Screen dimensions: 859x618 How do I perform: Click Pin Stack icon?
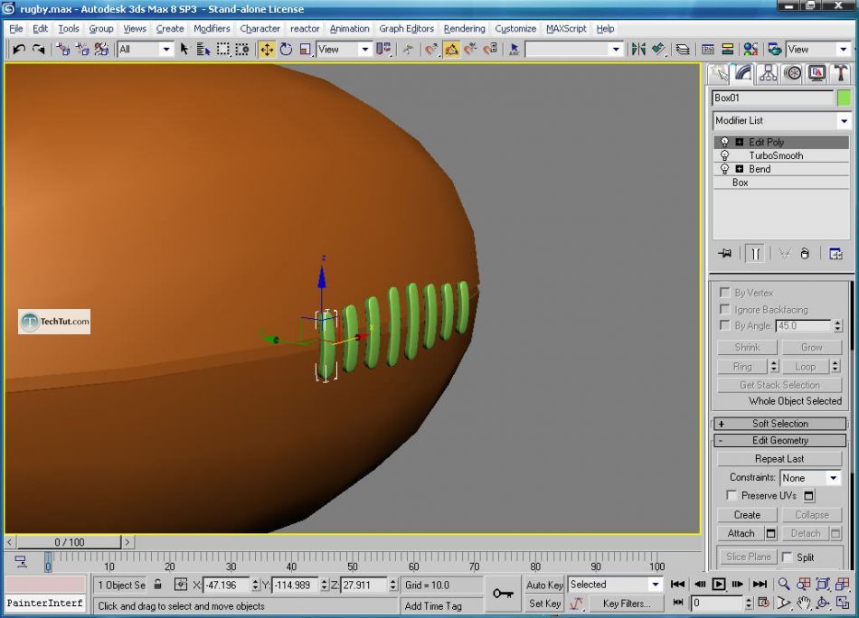coord(725,254)
